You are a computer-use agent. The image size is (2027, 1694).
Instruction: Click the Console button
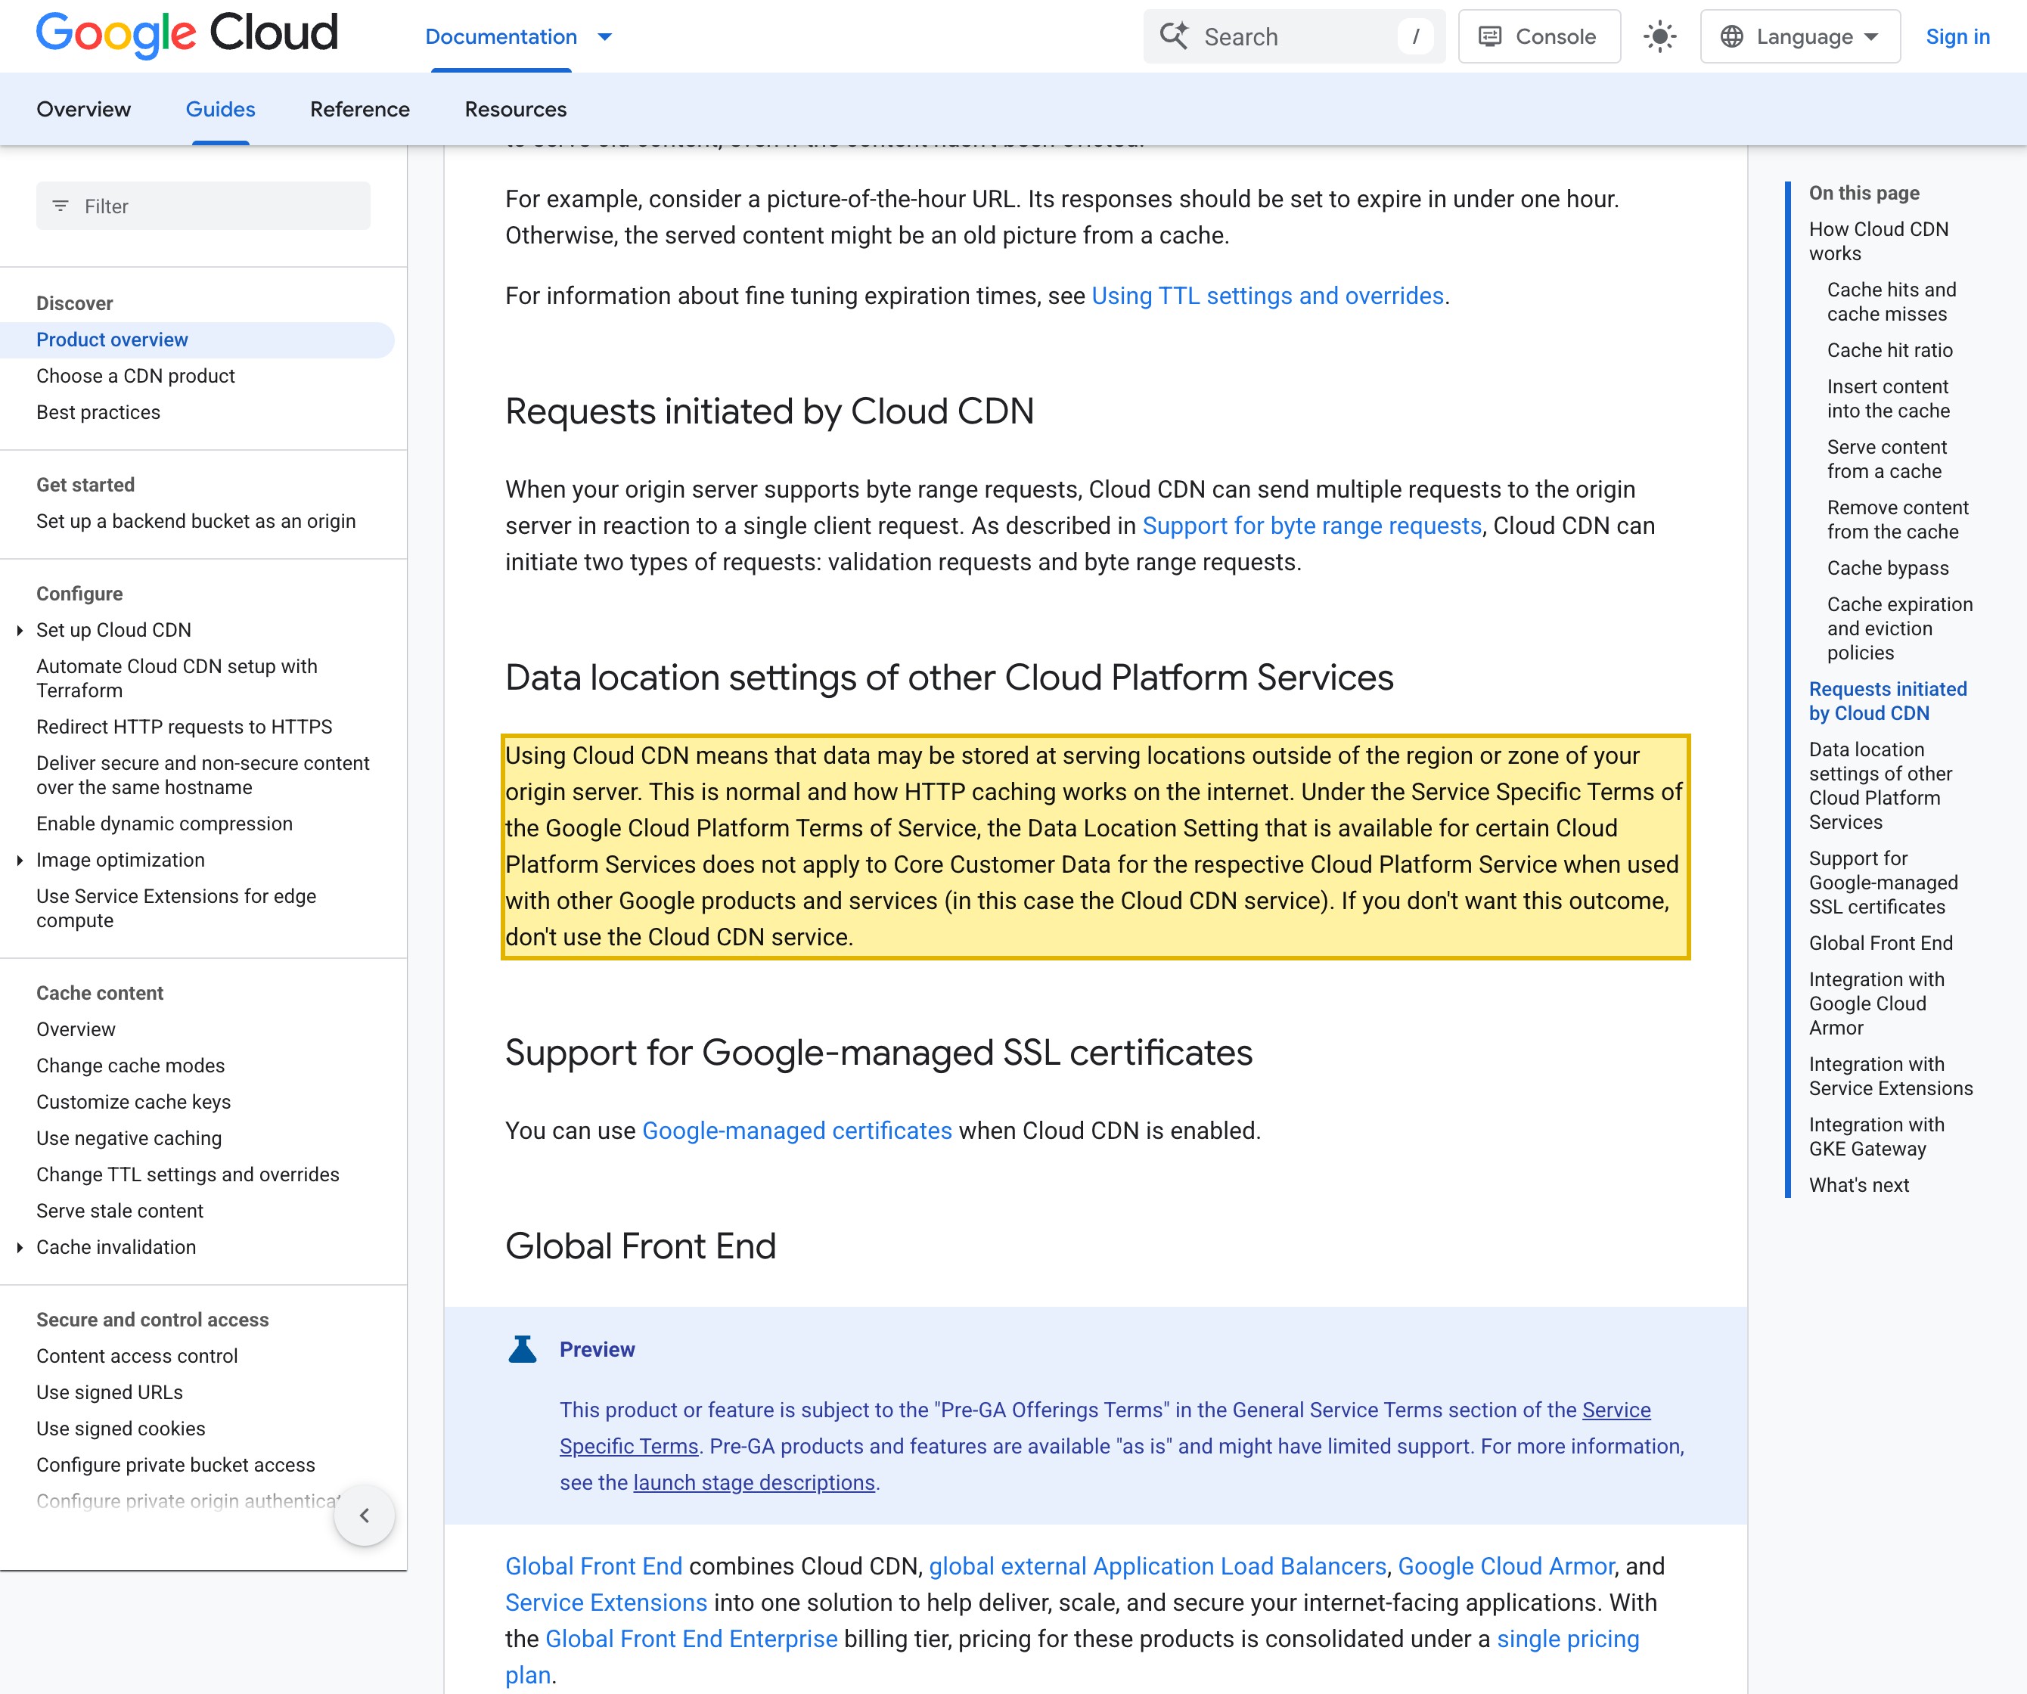(1538, 37)
